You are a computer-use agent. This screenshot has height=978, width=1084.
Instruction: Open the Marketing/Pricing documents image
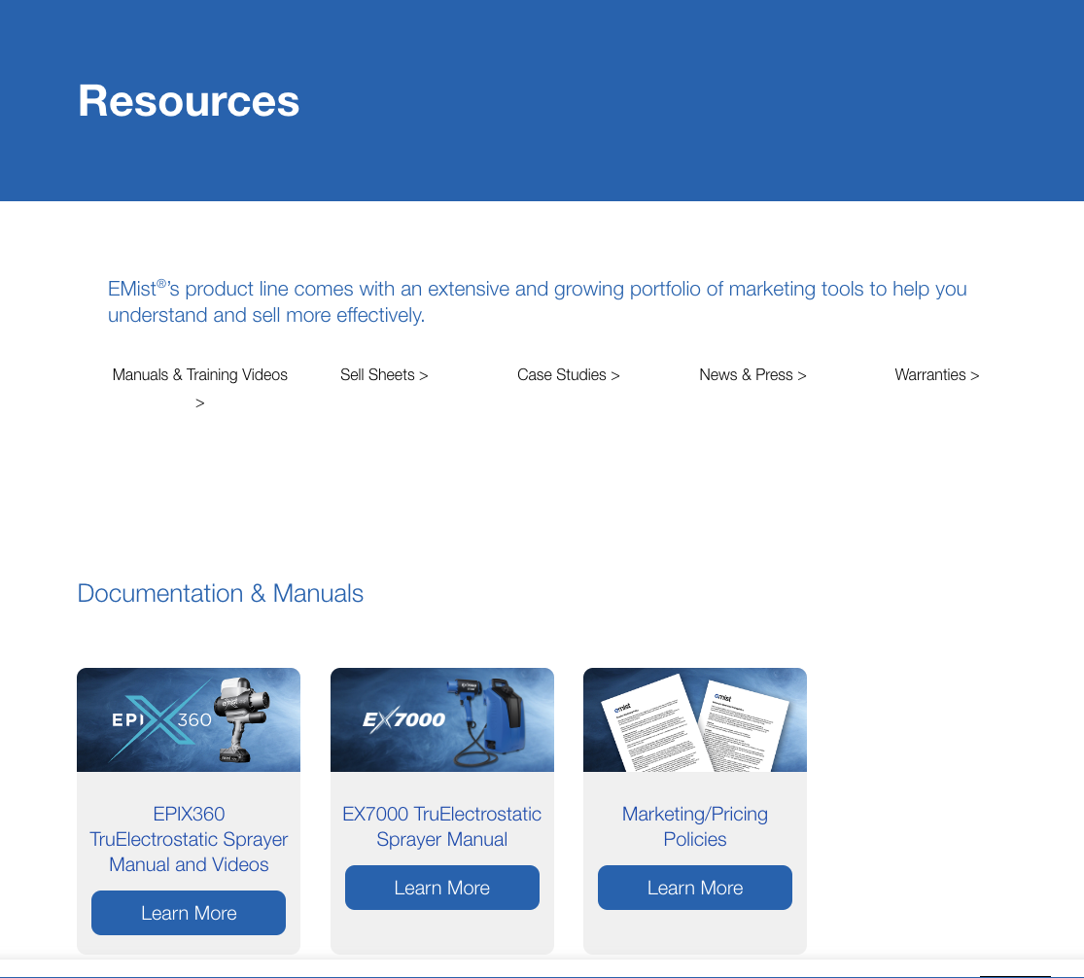coord(694,719)
